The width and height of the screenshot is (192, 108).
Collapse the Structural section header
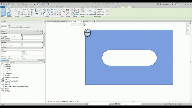click(43, 42)
